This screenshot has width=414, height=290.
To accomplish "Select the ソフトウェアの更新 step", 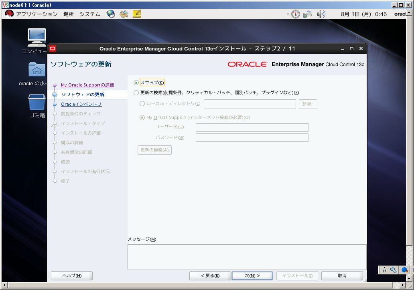I will [82, 95].
